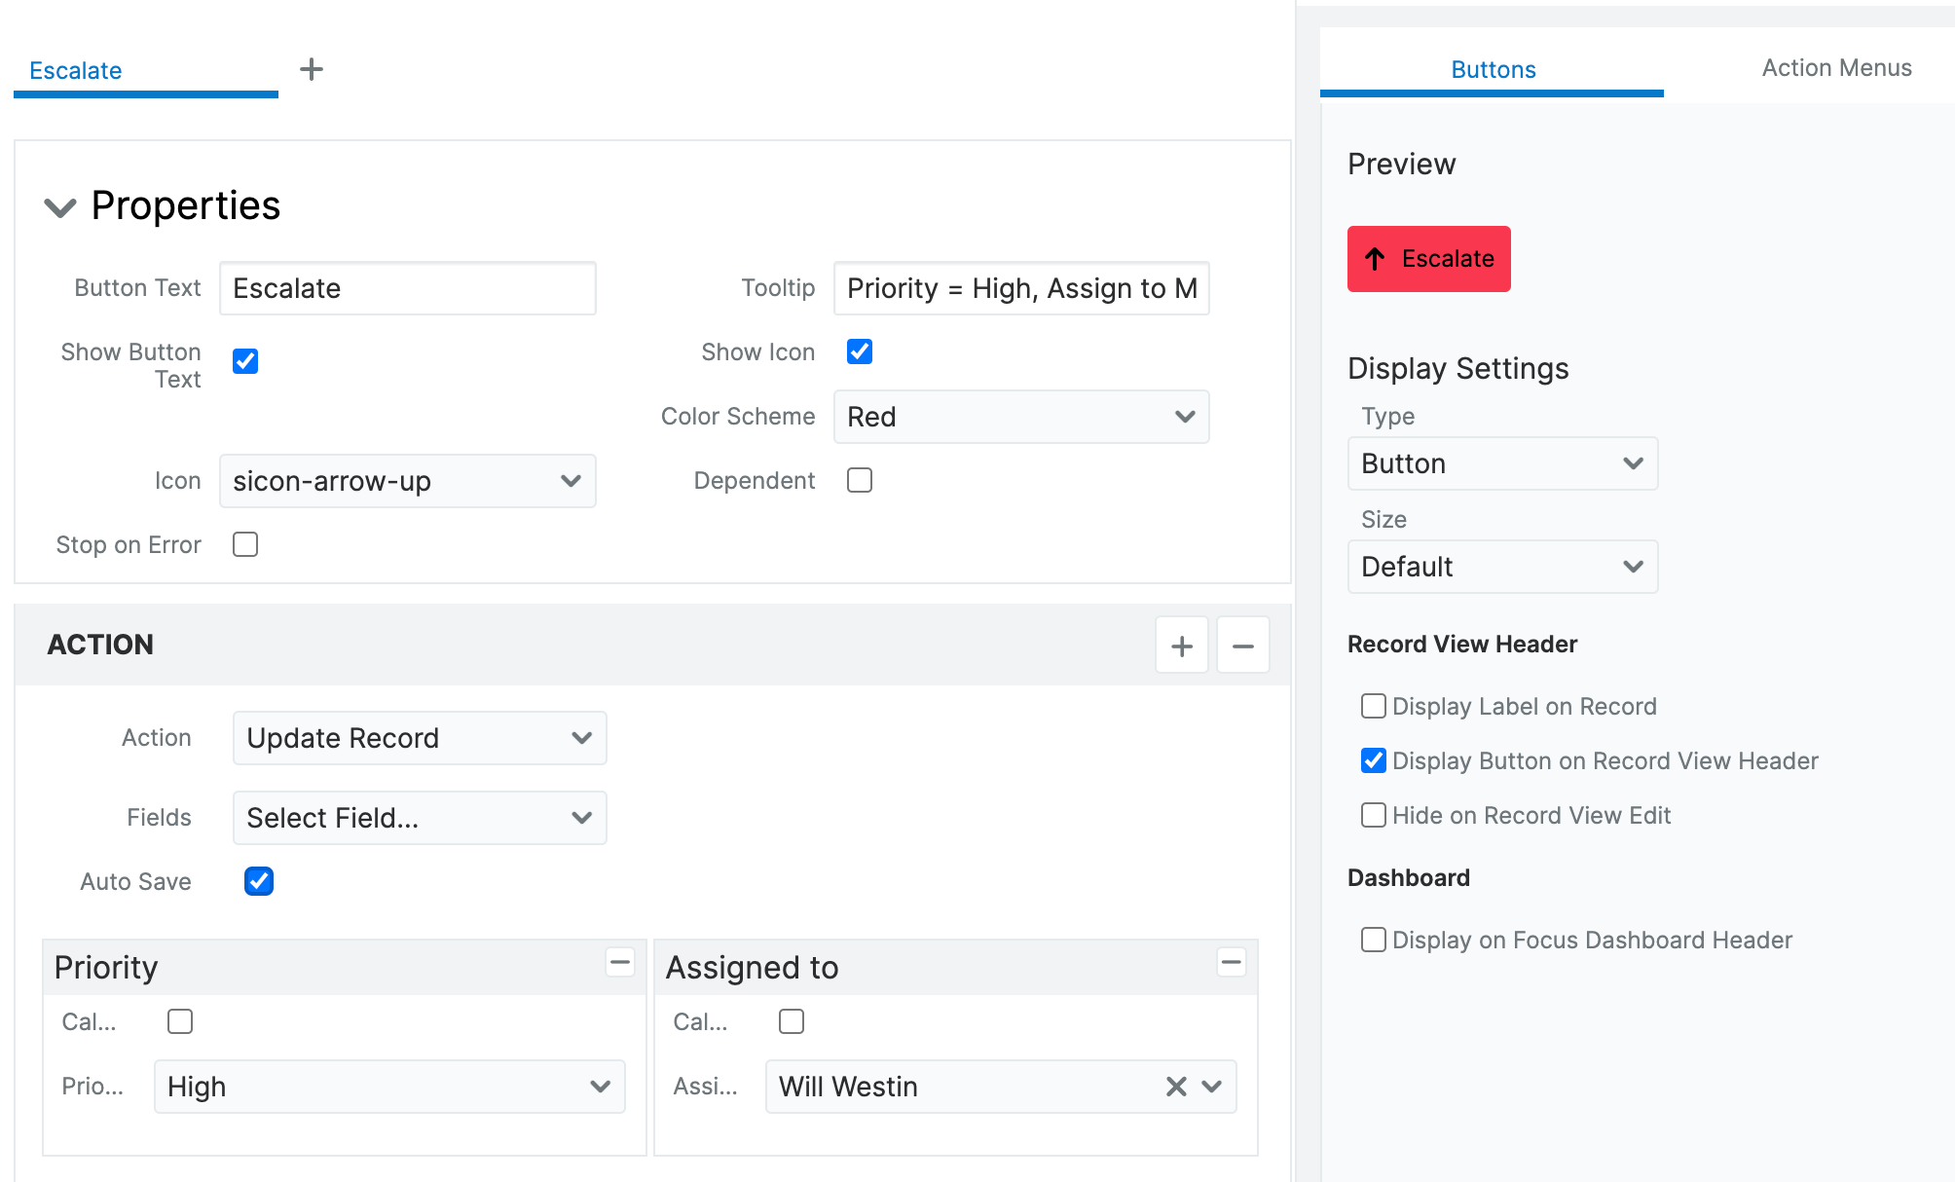This screenshot has height=1182, width=1955.
Task: Add another action using plus icon
Action: [1181, 645]
